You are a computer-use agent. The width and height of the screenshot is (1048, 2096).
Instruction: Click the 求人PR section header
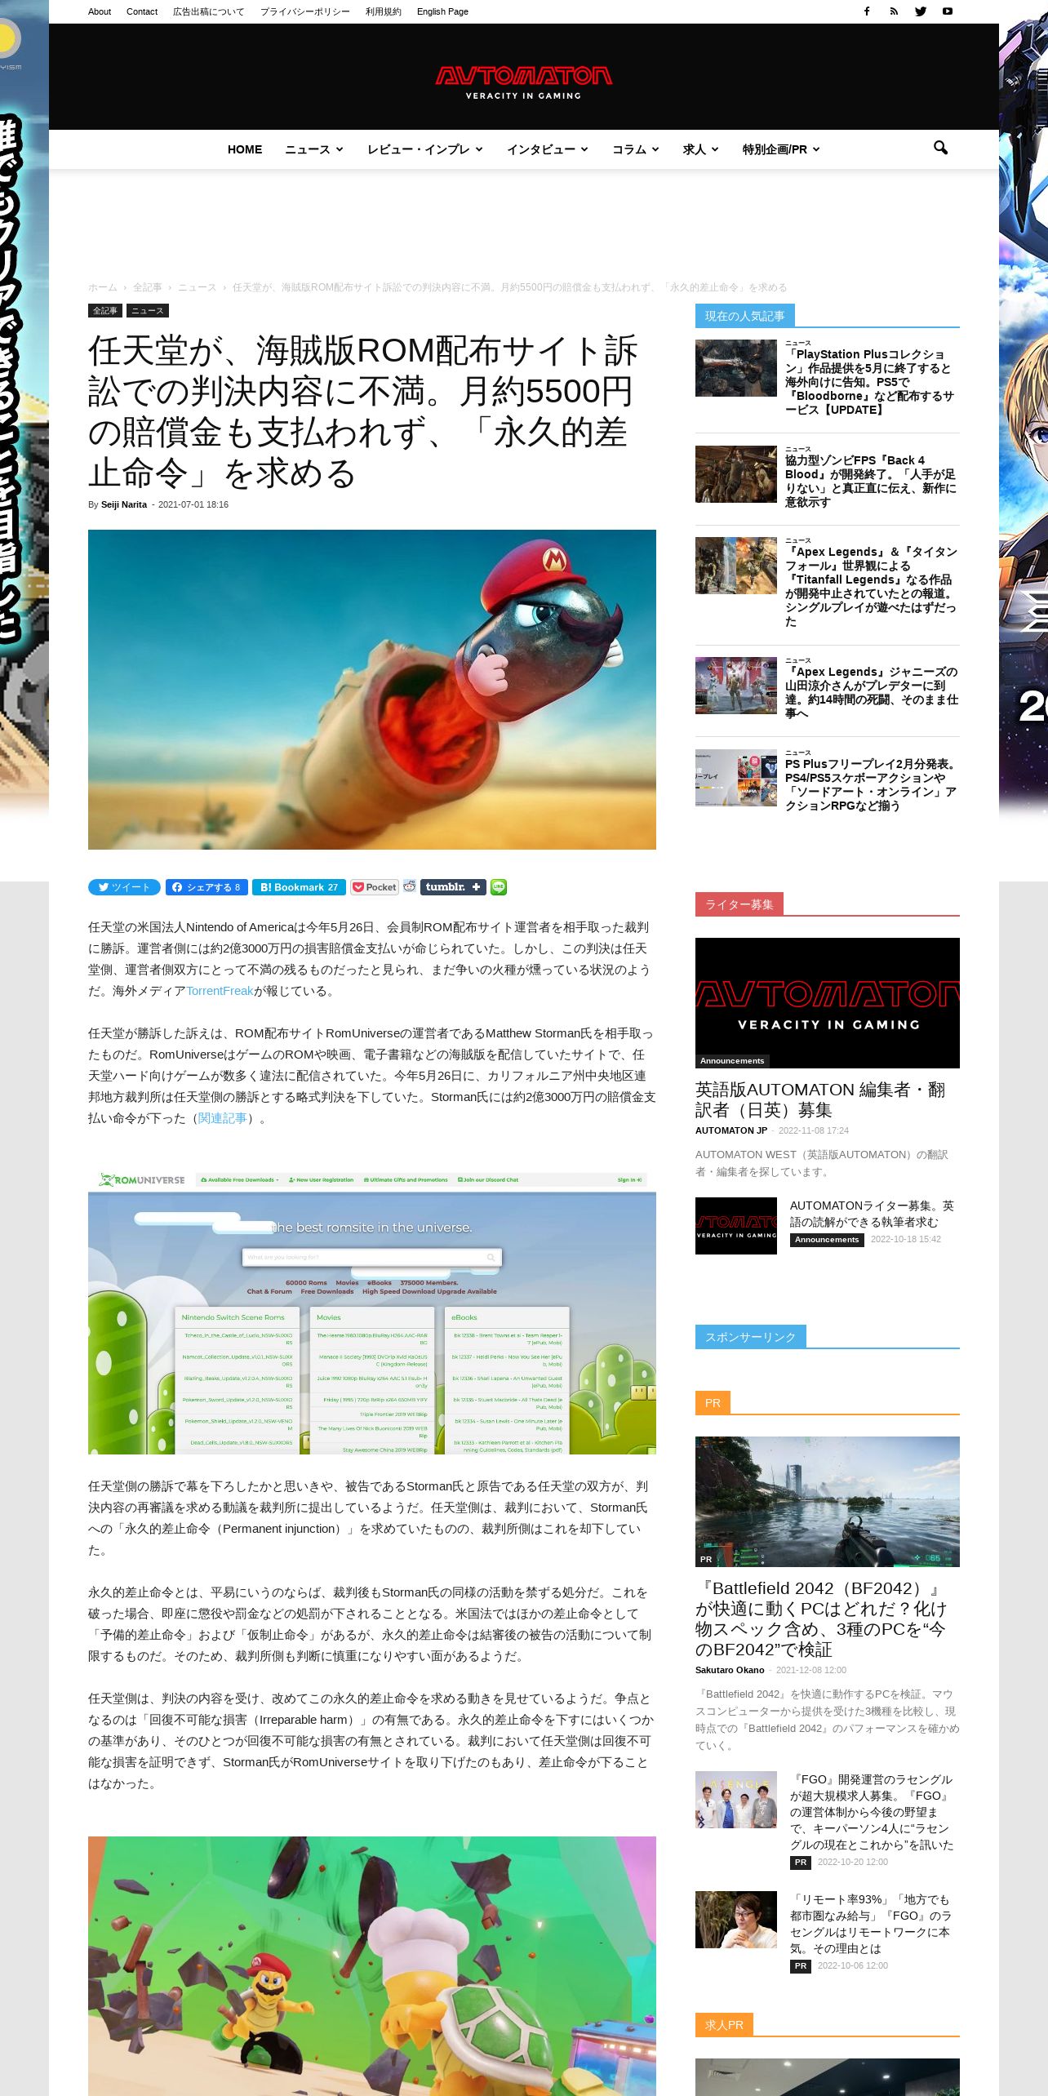[x=724, y=2025]
